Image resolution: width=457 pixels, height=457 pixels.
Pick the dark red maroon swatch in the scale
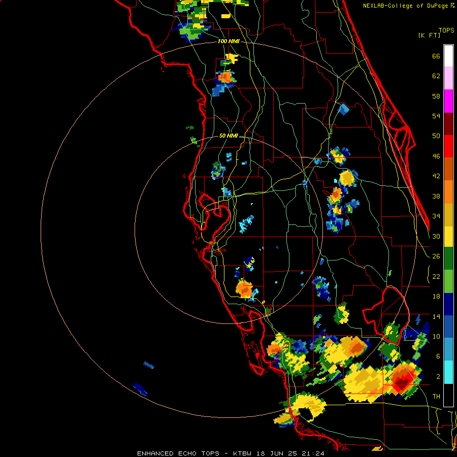pyautogui.click(x=448, y=124)
